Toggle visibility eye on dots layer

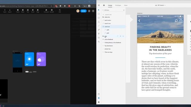[x=123, y=36]
